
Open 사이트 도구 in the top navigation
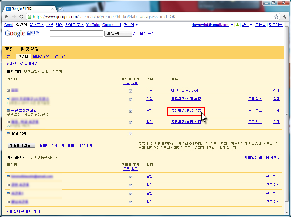75,25
